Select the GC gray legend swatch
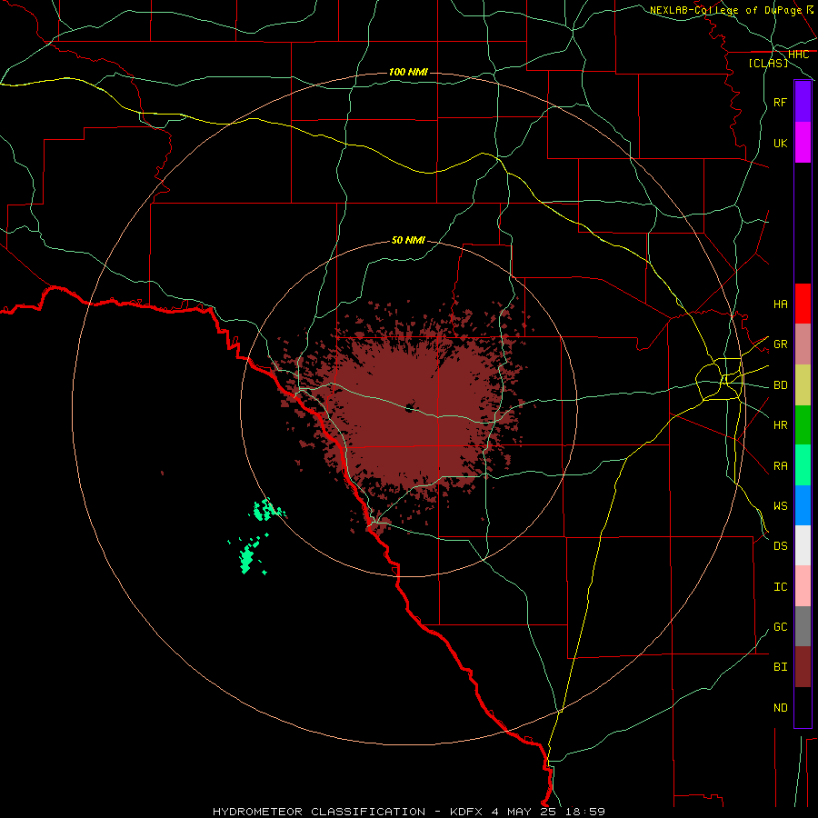 pyautogui.click(x=803, y=626)
